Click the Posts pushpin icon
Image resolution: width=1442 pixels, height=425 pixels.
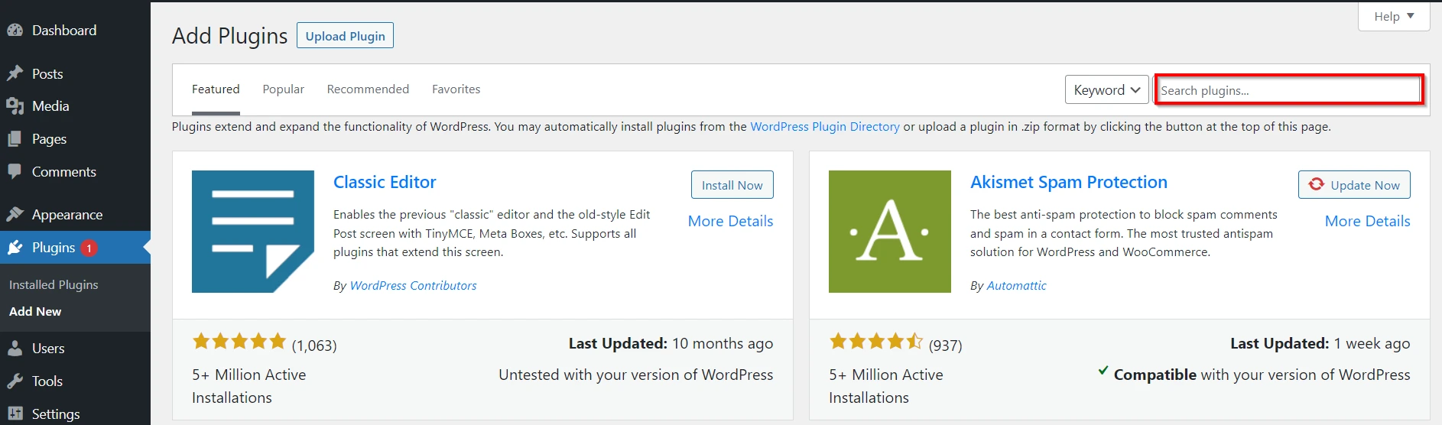pos(15,73)
